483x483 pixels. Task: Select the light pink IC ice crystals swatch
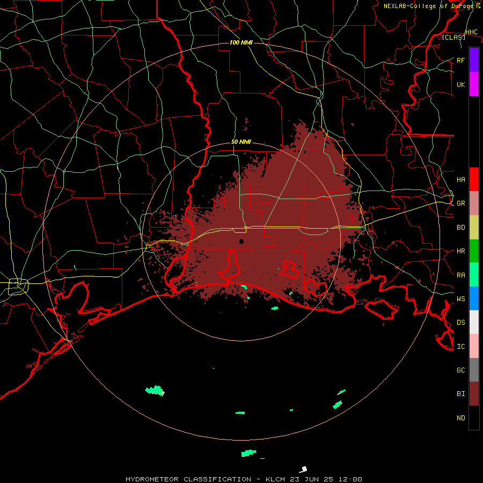point(474,346)
